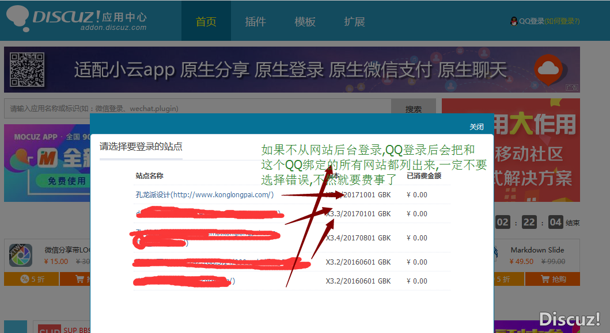Open the 适配小云app banner advertisement
This screenshot has height=333, width=610.
(292, 70)
